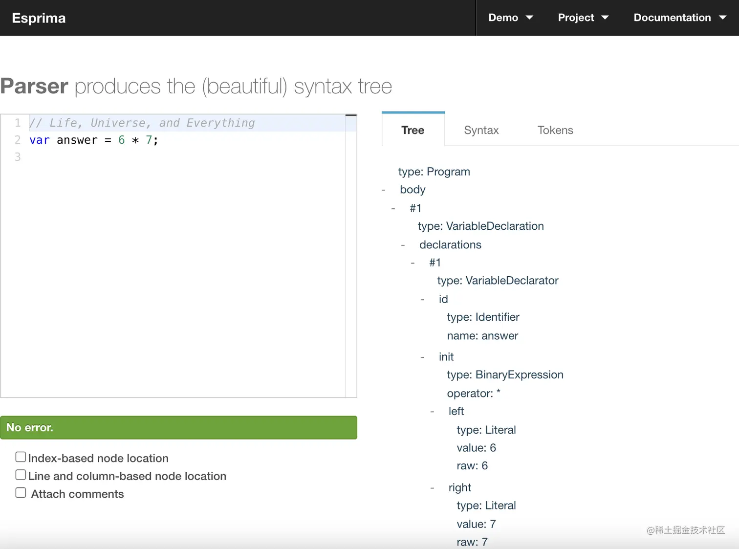The width and height of the screenshot is (739, 549).
Task: Switch to the Tokens tab
Action: point(555,130)
